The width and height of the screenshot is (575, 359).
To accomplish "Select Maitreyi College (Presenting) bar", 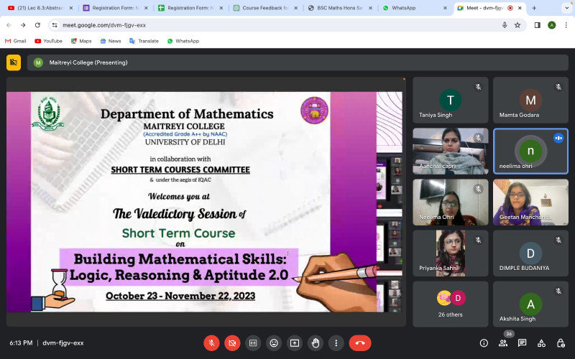I will (x=298, y=62).
